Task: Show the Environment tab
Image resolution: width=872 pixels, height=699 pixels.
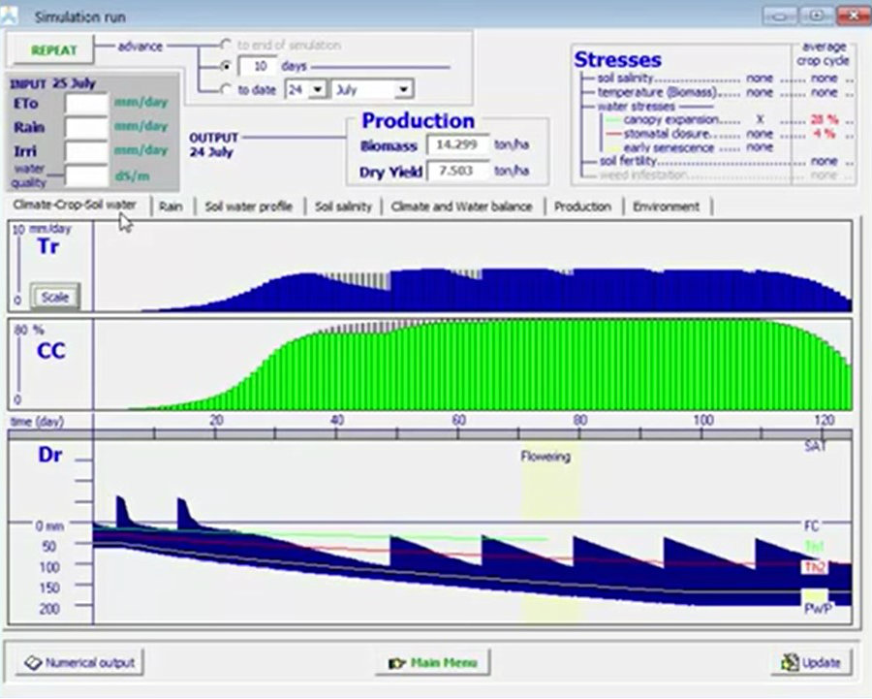Action: click(666, 207)
